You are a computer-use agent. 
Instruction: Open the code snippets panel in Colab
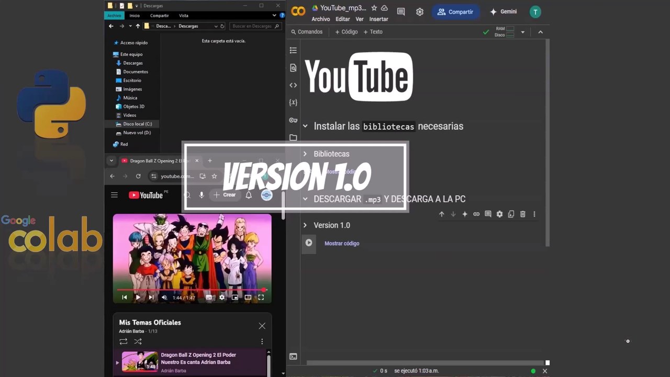point(293,85)
